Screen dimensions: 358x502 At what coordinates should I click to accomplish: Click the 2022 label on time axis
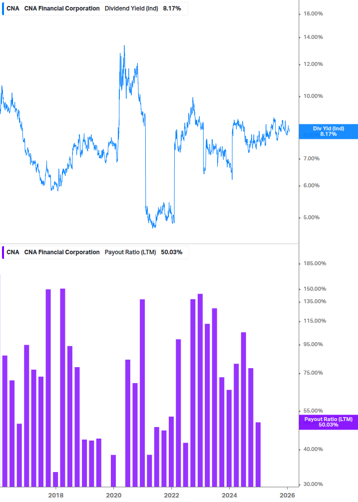point(171,496)
